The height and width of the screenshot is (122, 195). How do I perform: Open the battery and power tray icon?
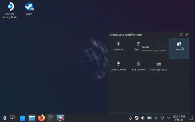pos(149,118)
